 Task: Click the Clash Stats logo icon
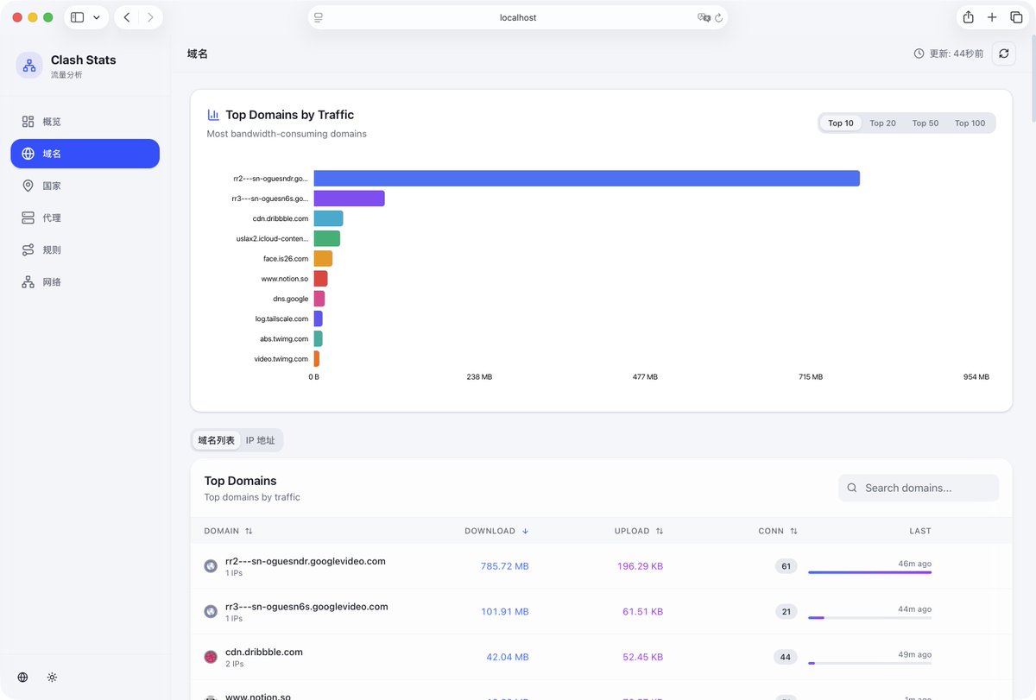pyautogui.click(x=29, y=66)
